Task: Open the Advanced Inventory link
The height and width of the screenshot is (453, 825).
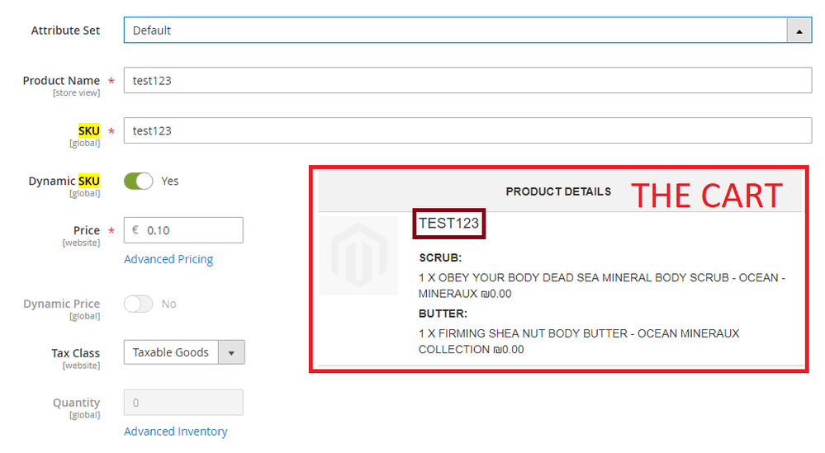Action: click(175, 432)
